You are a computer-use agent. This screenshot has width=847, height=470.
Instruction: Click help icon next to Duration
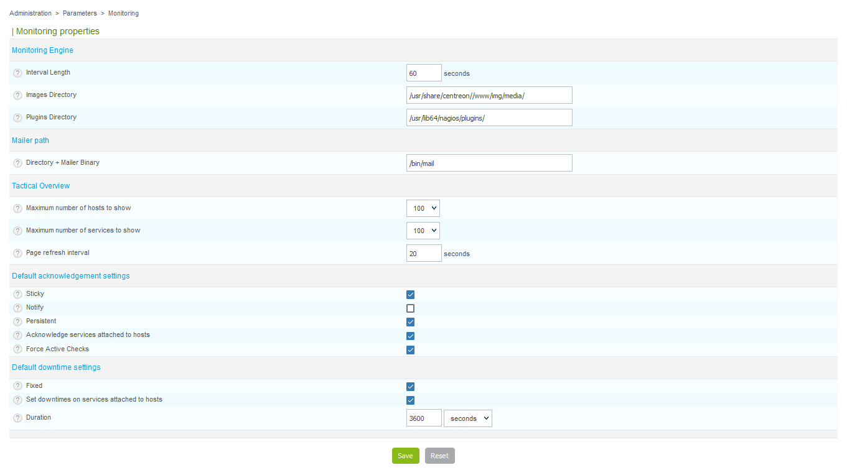(17, 418)
